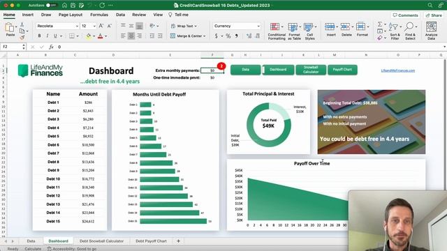This screenshot has width=447, height=251.
Task: Apply Bold formatting
Action: click(x=39, y=36)
